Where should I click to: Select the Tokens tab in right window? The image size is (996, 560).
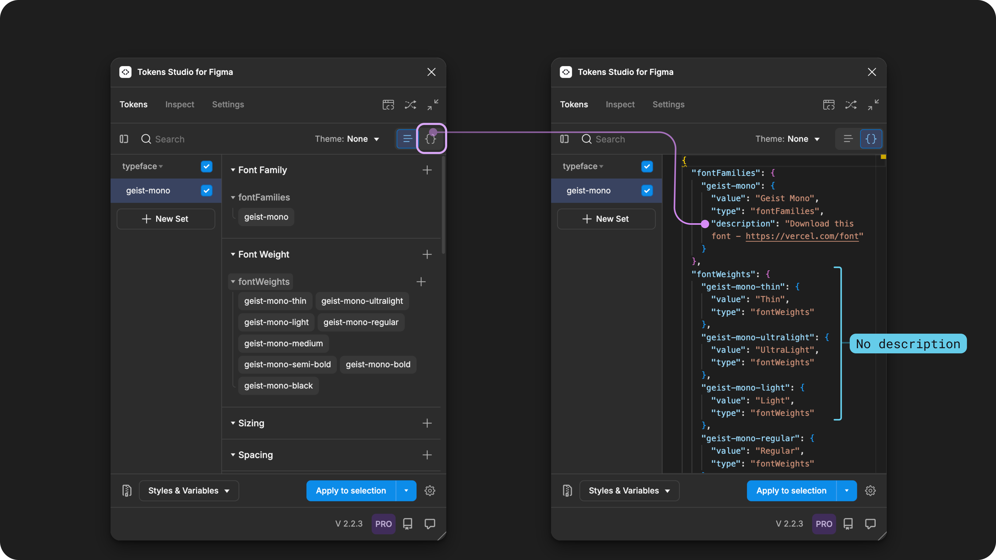click(574, 104)
